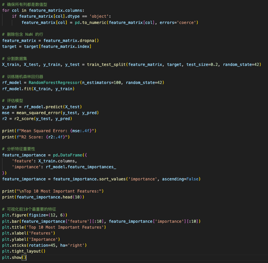Click the rf_model.fit(X_train, y_train) line

[x=38, y=89]
